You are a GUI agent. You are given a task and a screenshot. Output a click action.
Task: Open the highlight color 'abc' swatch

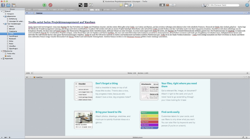pos(98,10)
